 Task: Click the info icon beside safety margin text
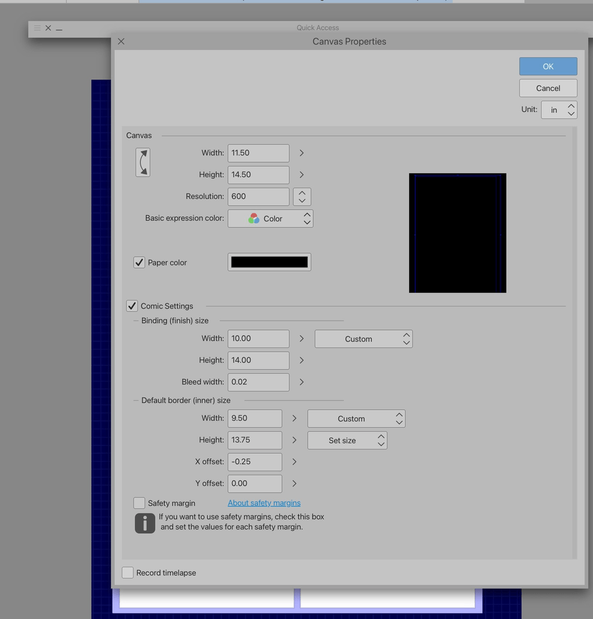tap(145, 523)
